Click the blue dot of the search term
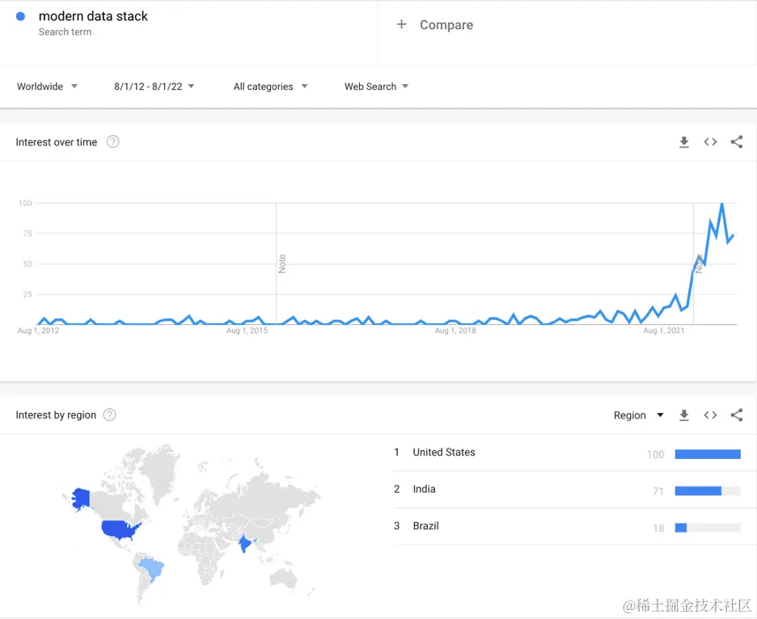Screen dimensions: 757x619 [x=20, y=16]
